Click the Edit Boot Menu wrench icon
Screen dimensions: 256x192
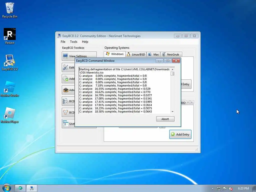65,67
